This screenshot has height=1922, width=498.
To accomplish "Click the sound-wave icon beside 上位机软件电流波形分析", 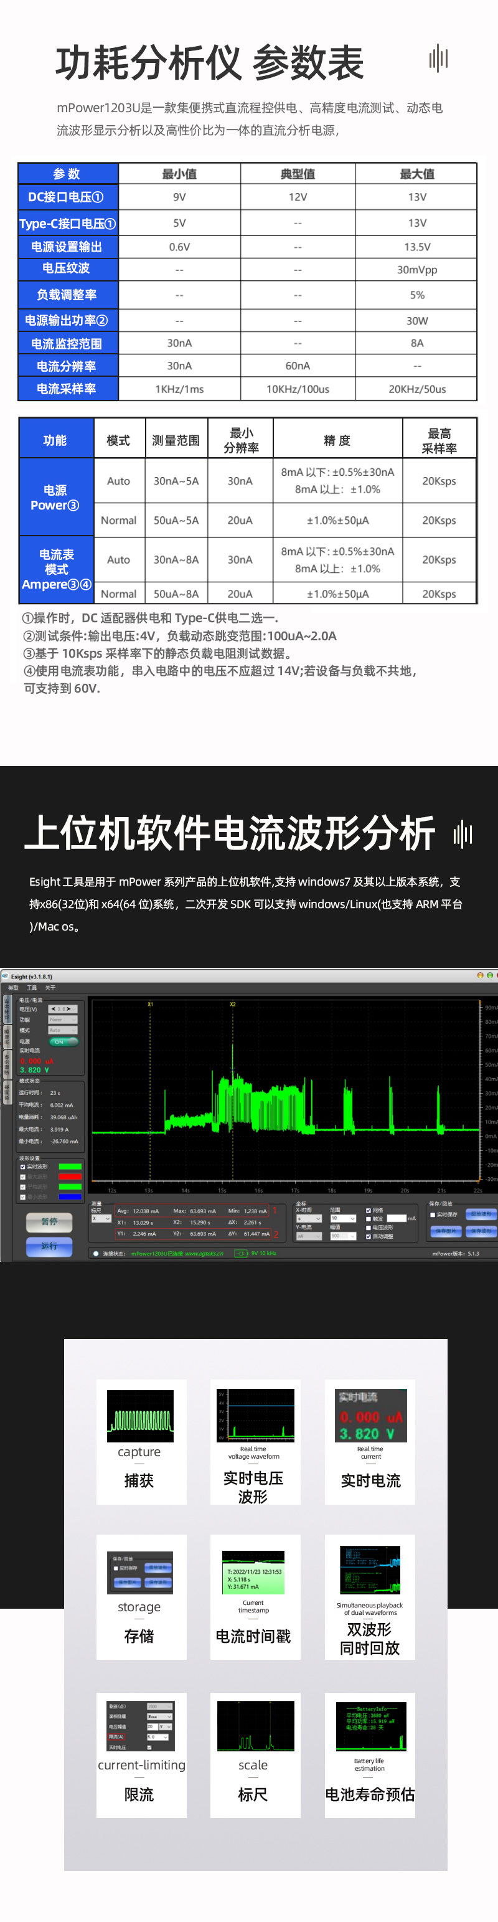I will (463, 833).
